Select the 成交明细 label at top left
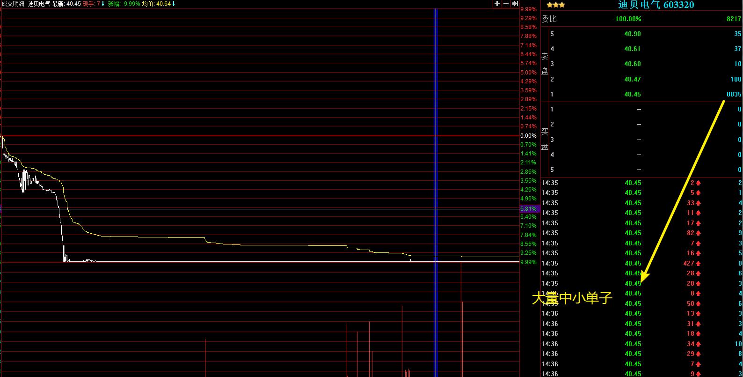 pyautogui.click(x=13, y=4)
